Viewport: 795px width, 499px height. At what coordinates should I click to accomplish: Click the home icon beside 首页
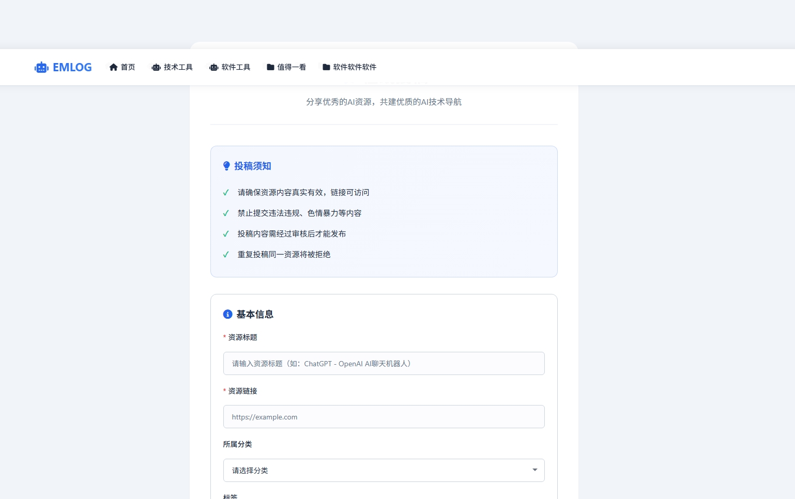[x=114, y=67]
